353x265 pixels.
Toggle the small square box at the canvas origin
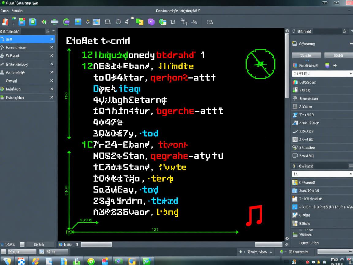69,232
